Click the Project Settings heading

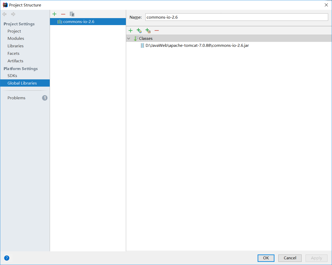[x=19, y=24]
